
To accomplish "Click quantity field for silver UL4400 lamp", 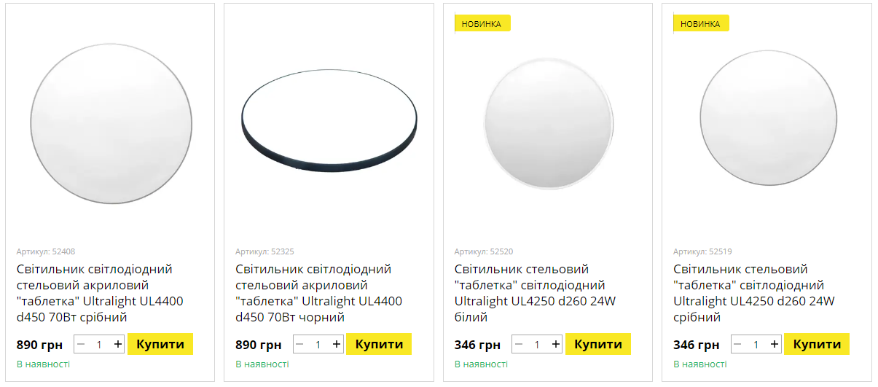I will click(99, 345).
